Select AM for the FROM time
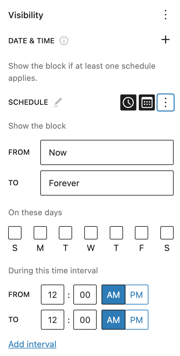Screen dimensions: 180x356 click(x=113, y=295)
